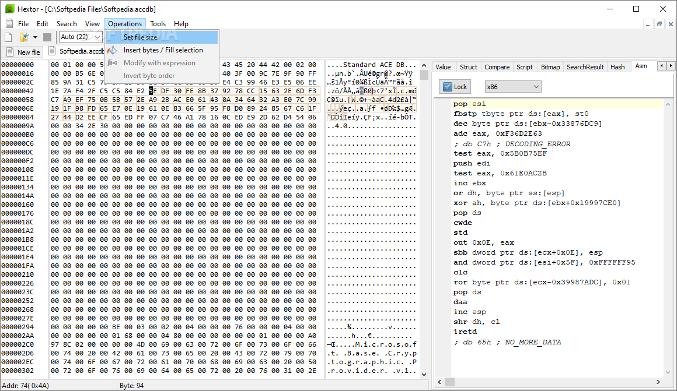Screen dimensions: 677x391
Task: Click the f(x) Modify with expression icon
Action: click(x=112, y=63)
